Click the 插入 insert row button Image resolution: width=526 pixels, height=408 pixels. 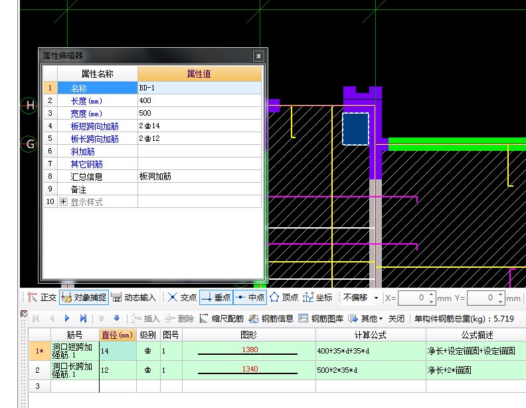[145, 318]
